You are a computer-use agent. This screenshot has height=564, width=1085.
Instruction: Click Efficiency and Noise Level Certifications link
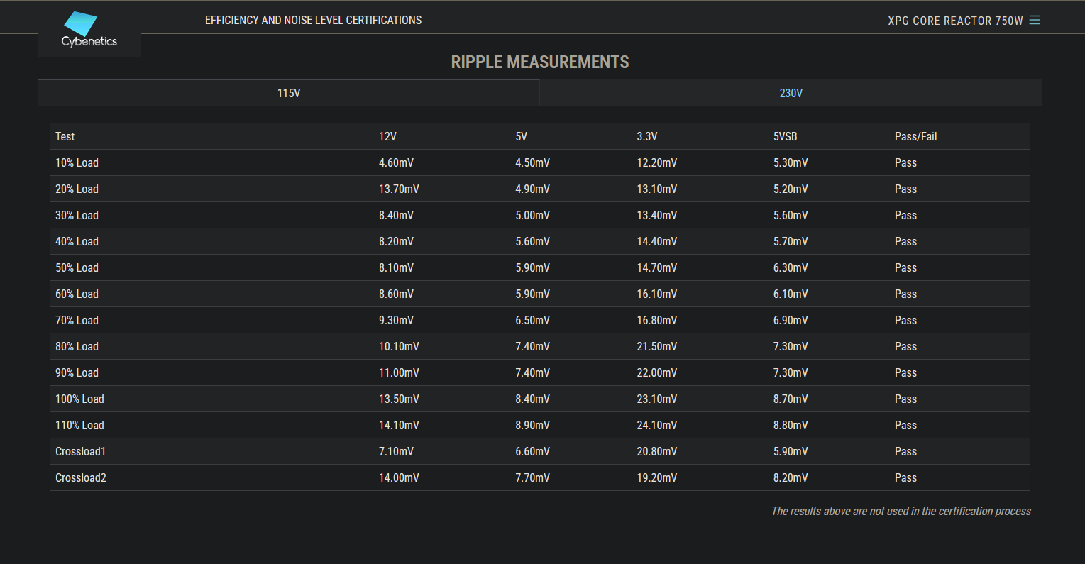point(313,20)
